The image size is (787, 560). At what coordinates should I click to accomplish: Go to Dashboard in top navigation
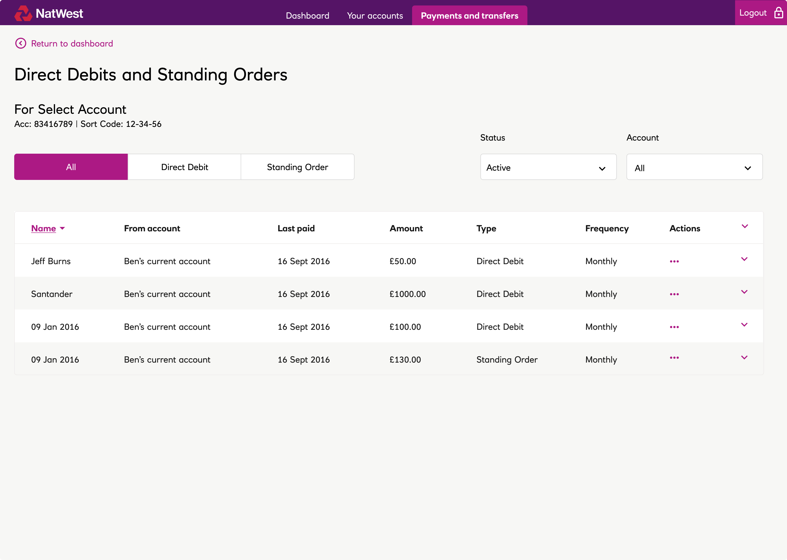(x=307, y=16)
